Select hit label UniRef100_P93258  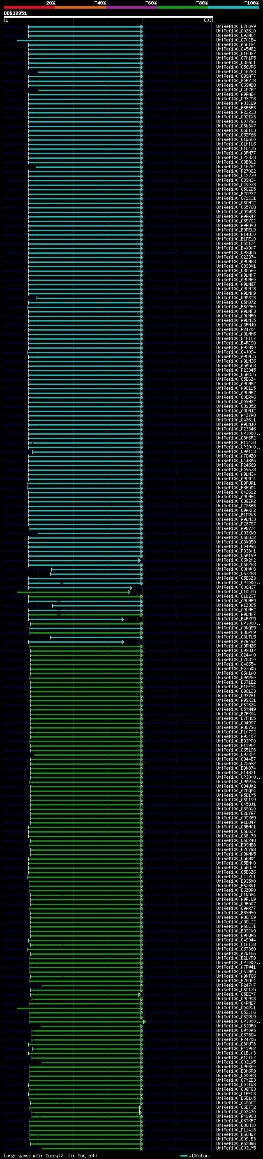pyautogui.click(x=236, y=99)
